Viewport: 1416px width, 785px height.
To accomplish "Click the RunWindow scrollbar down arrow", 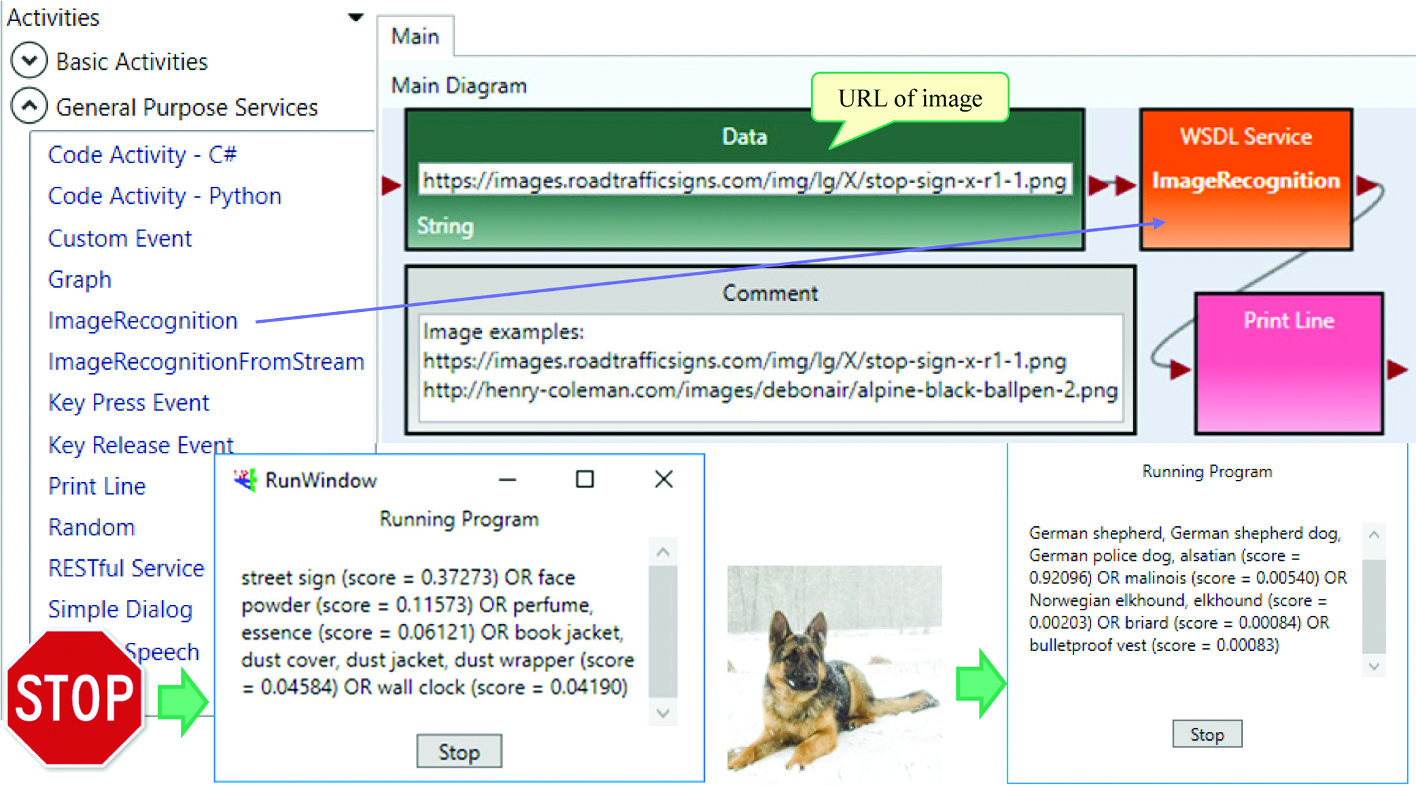I will pyautogui.click(x=663, y=713).
